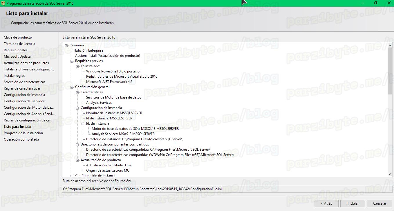Click the summary scrollbar up arrow
394x211 pixels.
[x=390, y=45]
